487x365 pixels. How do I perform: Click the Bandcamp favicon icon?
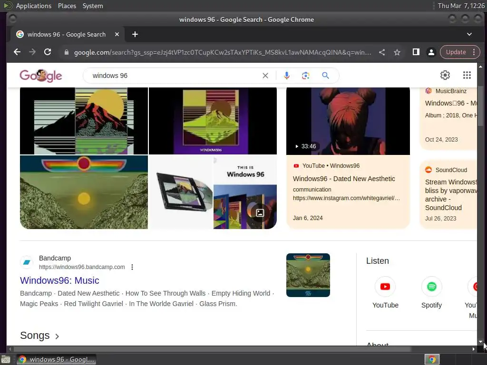27,262
